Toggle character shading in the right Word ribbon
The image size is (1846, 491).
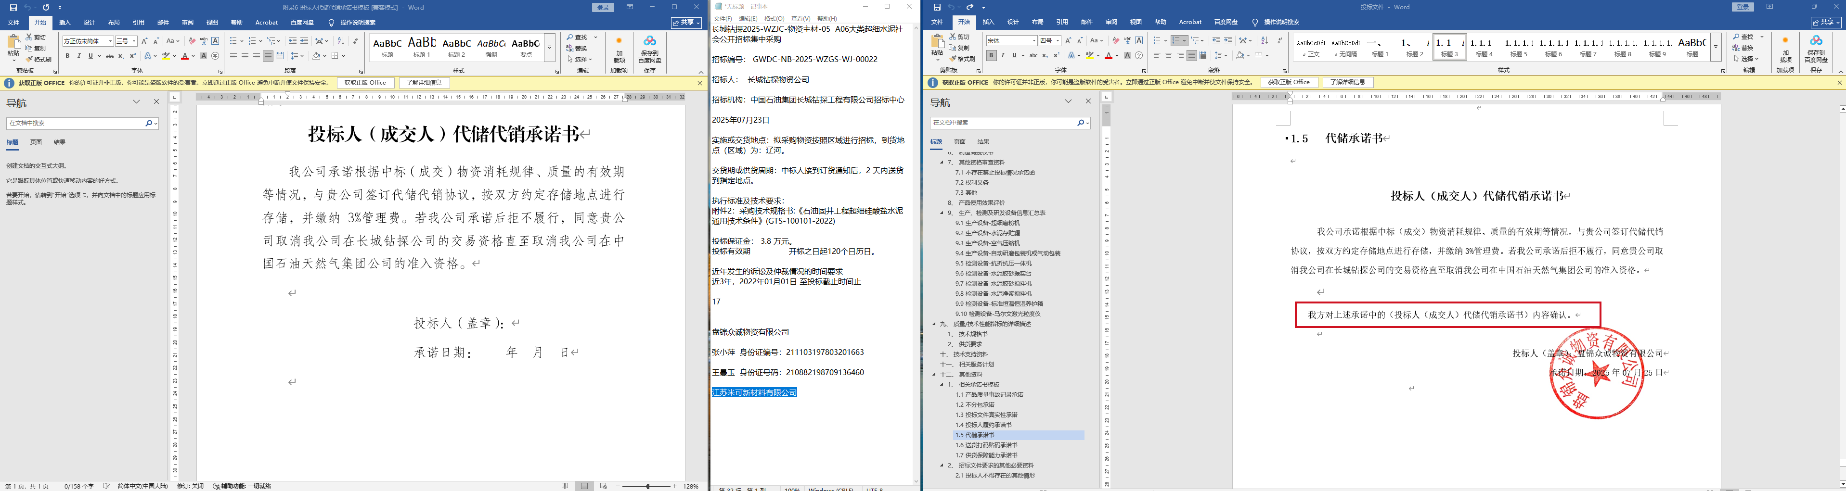click(1127, 55)
